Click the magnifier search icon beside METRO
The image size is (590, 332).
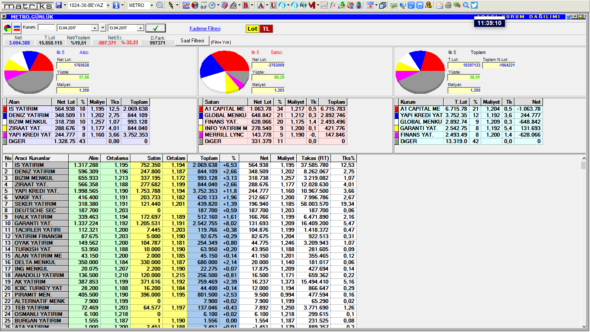(x=159, y=5)
